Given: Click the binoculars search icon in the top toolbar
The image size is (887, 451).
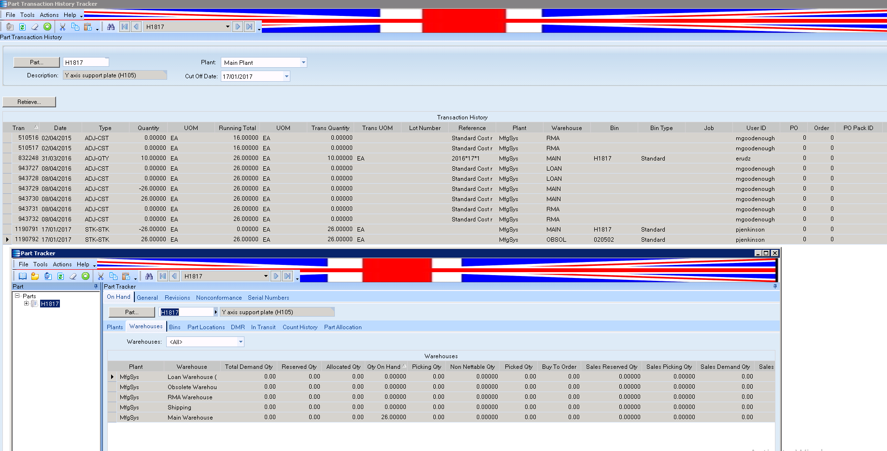Looking at the screenshot, I should (x=111, y=27).
